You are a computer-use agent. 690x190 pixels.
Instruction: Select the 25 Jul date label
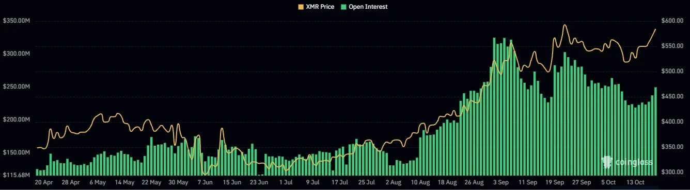point(367,182)
